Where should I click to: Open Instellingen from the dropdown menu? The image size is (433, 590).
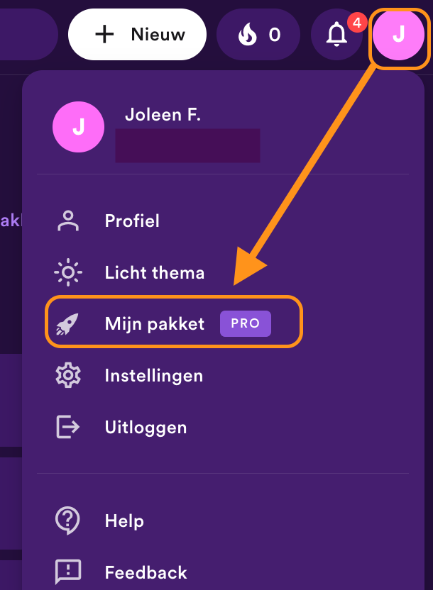[153, 375]
